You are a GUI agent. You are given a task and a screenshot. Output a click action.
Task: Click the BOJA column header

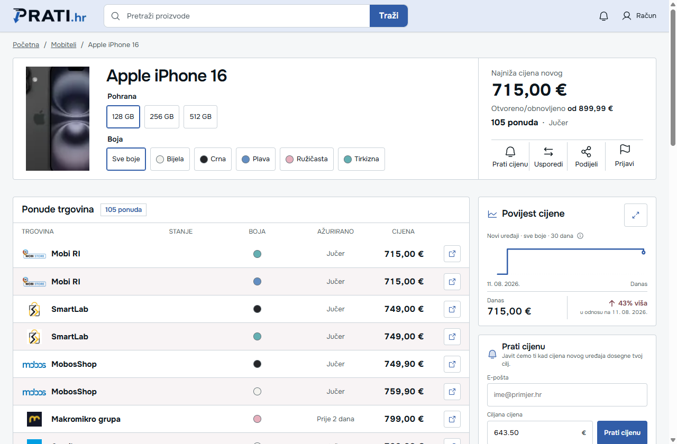(x=257, y=232)
